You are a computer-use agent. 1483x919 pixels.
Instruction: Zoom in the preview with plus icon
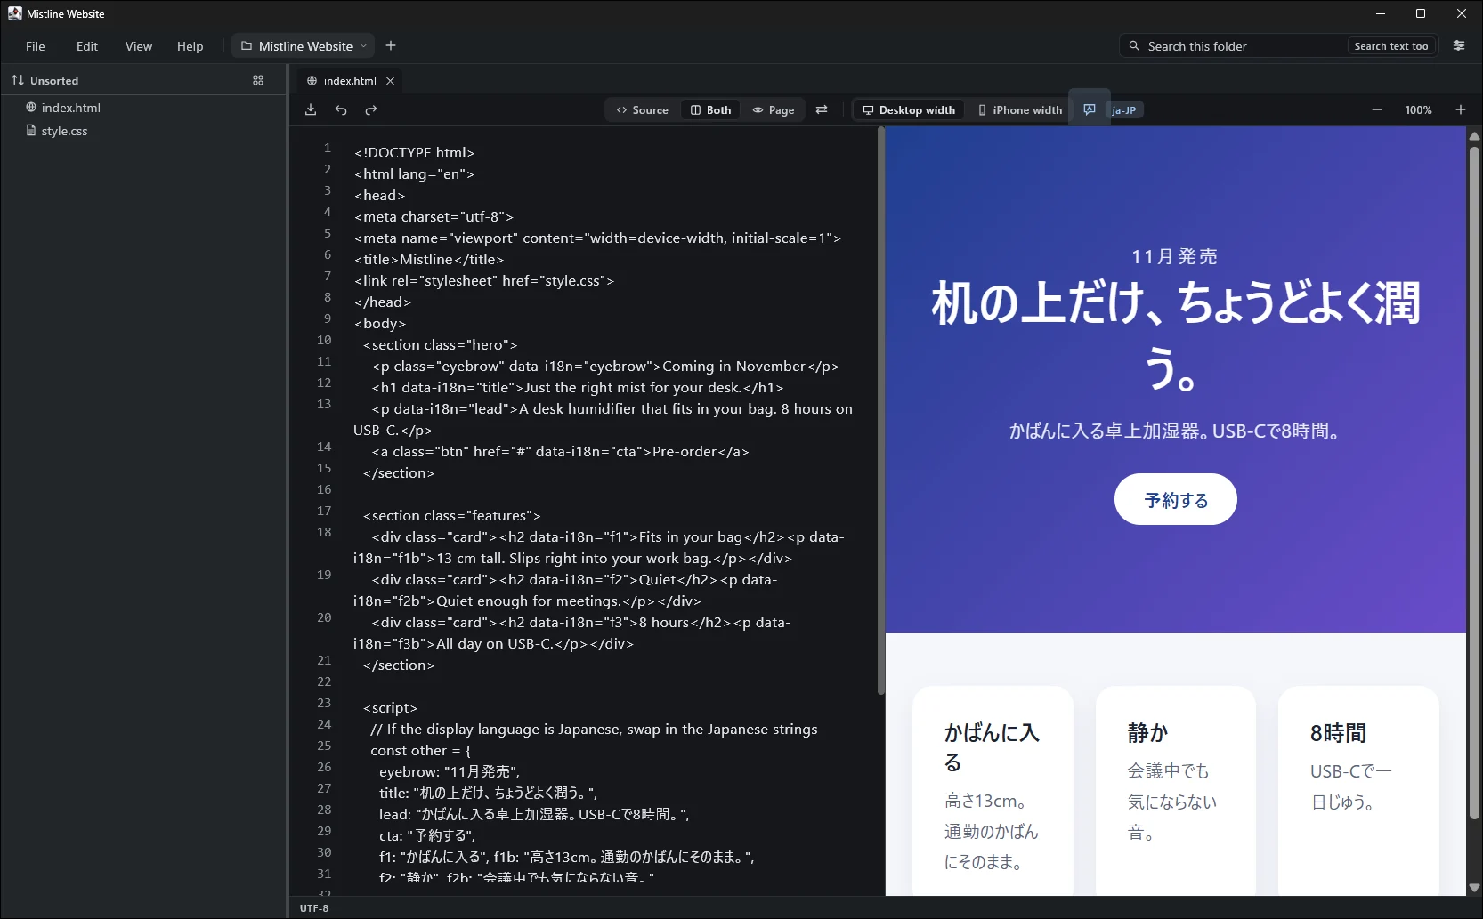(1461, 109)
